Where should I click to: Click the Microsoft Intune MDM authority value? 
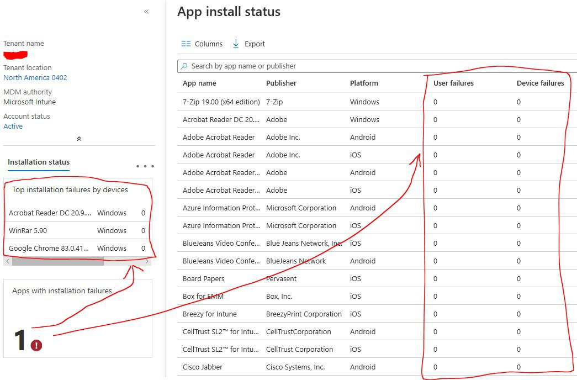[29, 102]
